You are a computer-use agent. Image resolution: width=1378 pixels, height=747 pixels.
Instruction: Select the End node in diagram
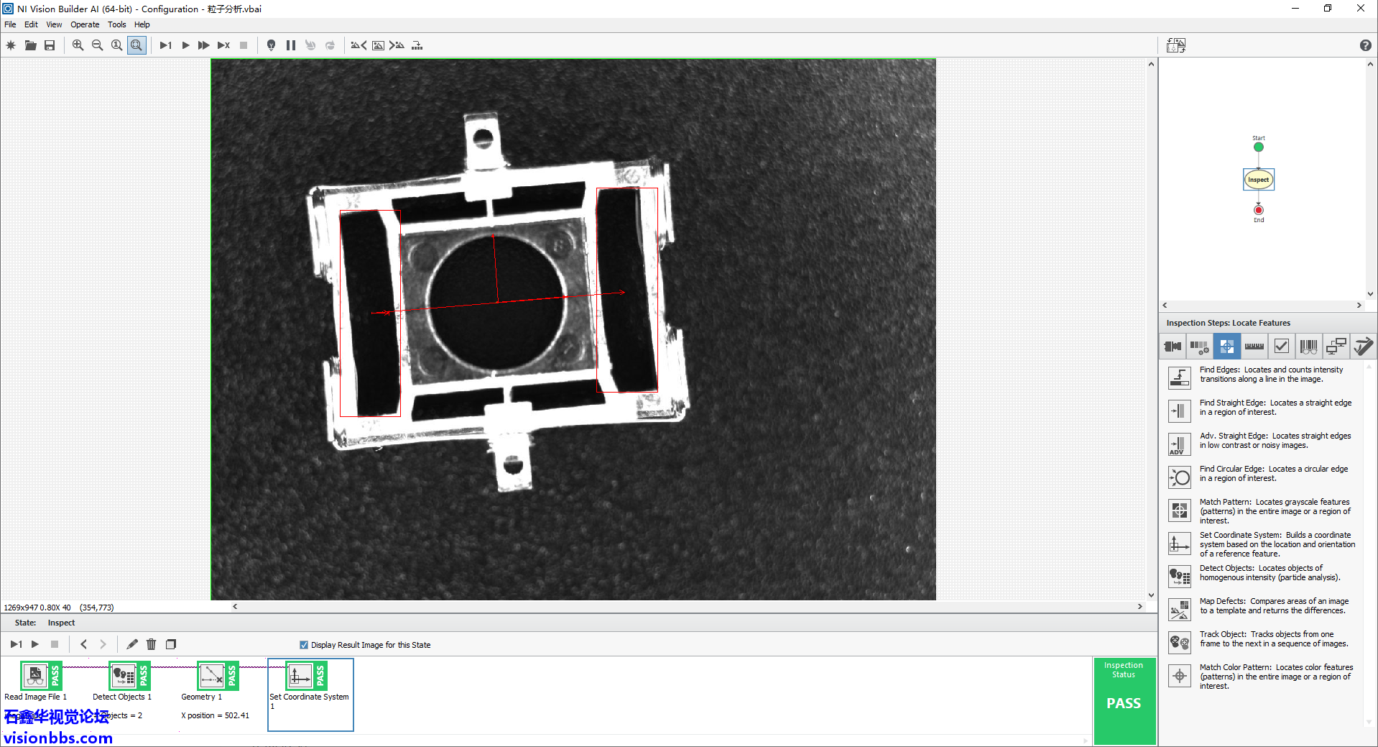tap(1259, 211)
